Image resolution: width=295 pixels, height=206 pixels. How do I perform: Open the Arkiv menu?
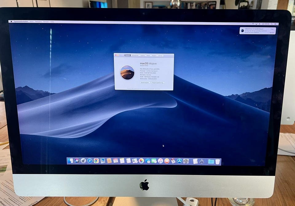pyautogui.click(x=32, y=21)
